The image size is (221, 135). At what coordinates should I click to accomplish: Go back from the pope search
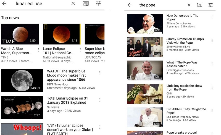[130, 5]
